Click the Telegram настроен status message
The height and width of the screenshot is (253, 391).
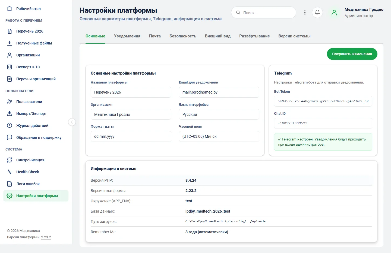[323, 142]
